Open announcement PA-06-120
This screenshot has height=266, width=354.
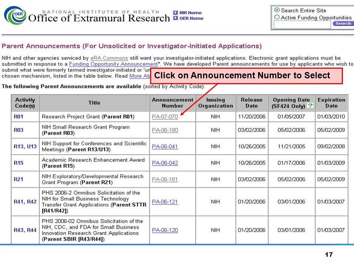point(165,230)
